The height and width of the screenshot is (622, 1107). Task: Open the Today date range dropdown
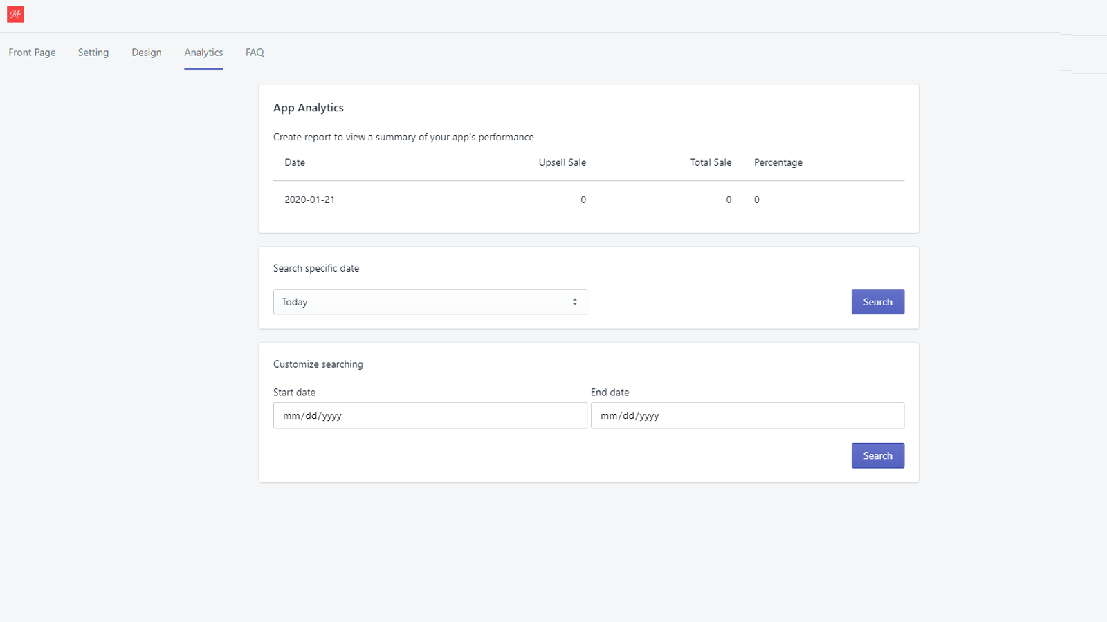click(430, 301)
